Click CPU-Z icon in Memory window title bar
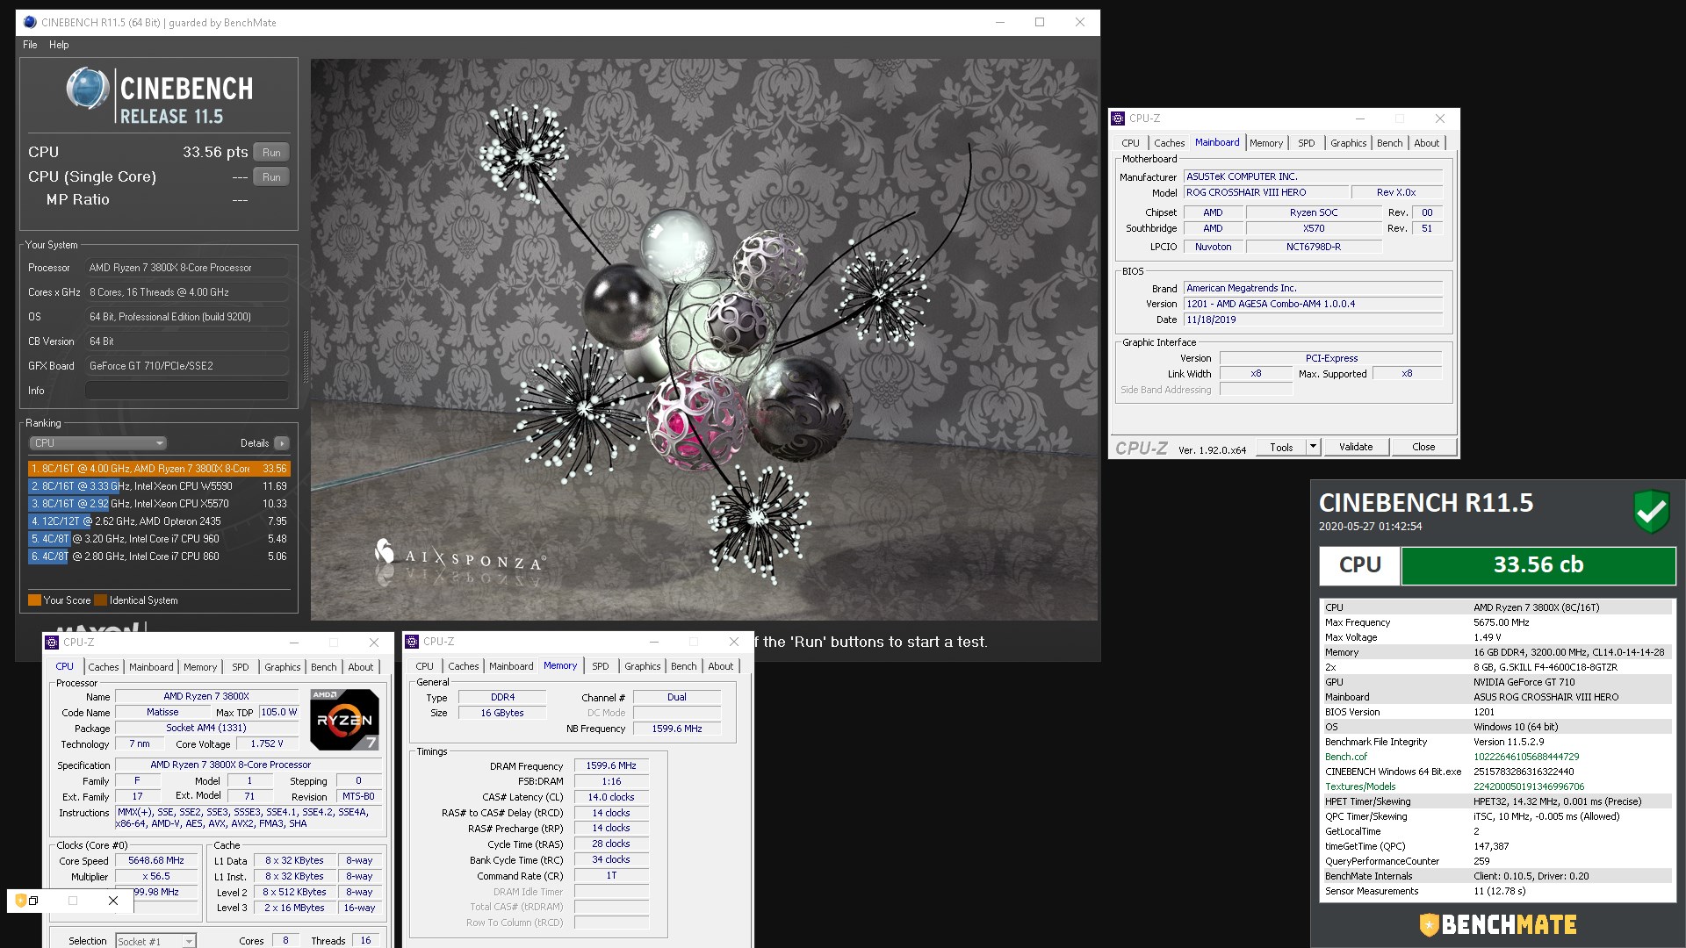 click(412, 642)
